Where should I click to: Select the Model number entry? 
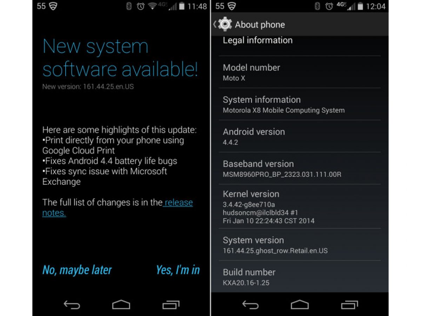(300, 72)
